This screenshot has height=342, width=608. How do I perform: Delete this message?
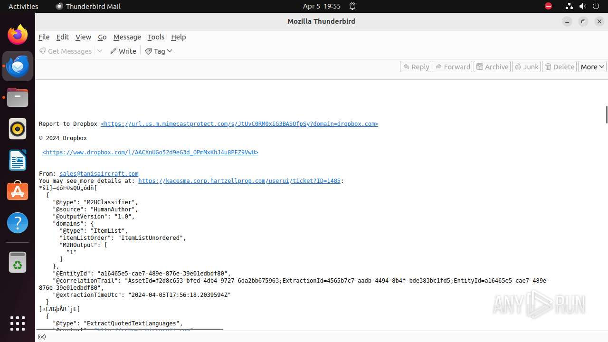[560, 66]
